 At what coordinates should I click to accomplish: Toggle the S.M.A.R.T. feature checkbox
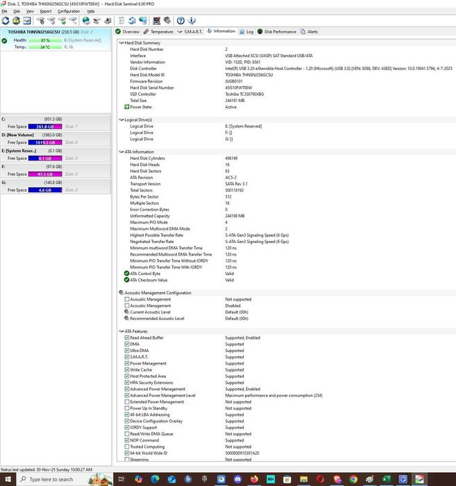127,357
